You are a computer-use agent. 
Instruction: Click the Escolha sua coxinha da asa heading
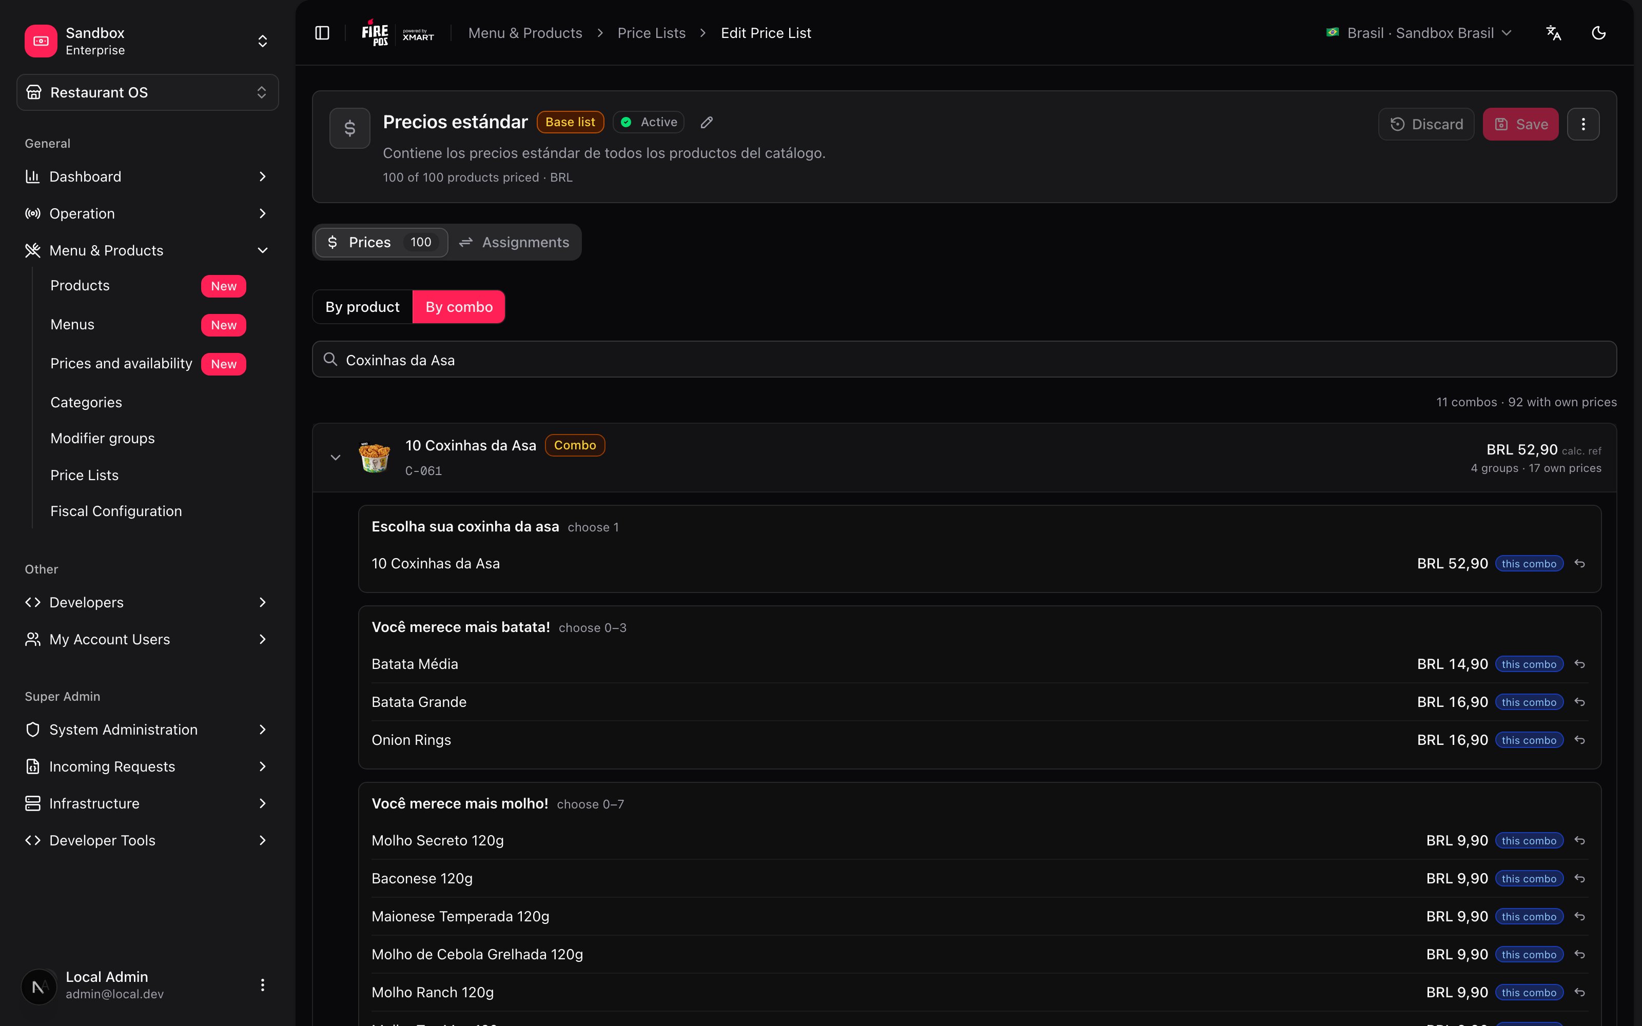465,526
